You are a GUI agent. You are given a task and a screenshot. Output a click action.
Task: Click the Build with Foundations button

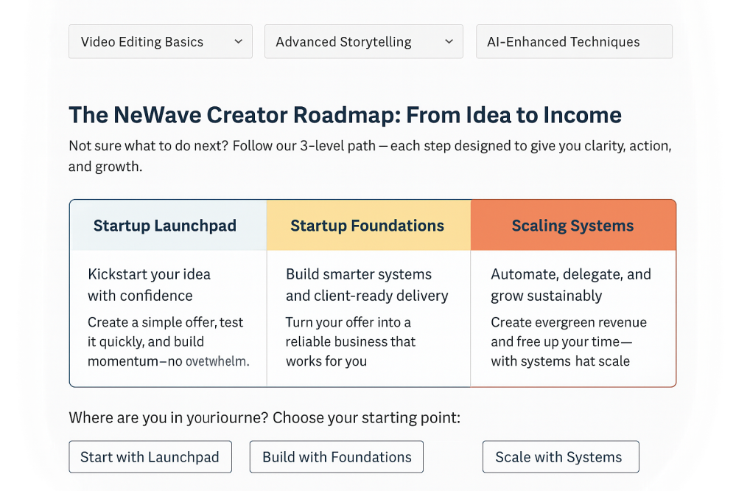point(337,457)
